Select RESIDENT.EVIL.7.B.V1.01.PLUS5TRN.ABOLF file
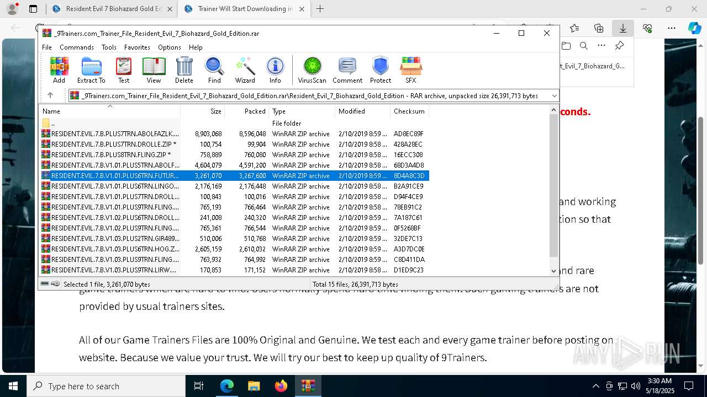 point(234,165)
